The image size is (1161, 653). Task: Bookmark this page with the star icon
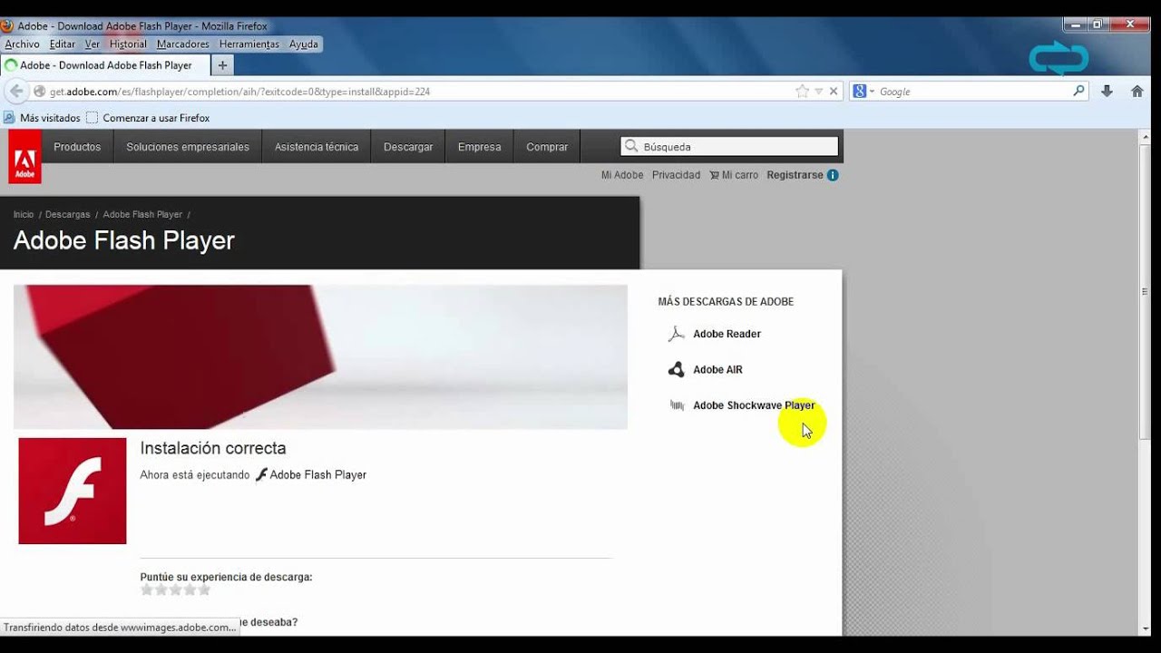point(802,92)
